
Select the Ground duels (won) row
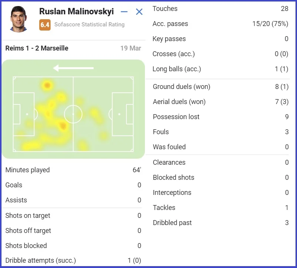pos(220,87)
